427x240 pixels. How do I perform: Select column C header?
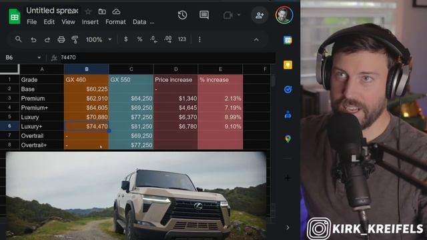click(x=131, y=69)
